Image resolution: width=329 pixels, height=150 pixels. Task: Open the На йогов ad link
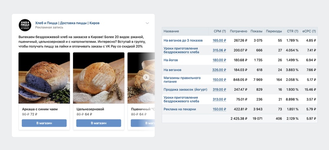(x=171, y=60)
